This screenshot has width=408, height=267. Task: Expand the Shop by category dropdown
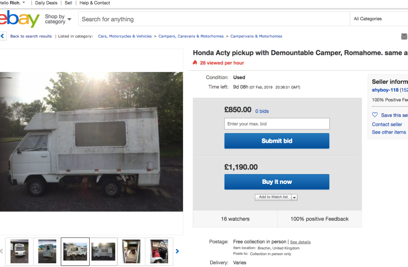click(58, 19)
